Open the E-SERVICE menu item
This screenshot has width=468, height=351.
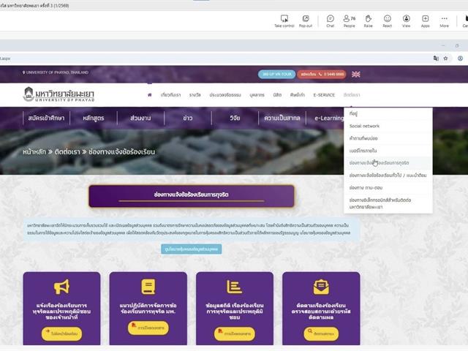324,94
